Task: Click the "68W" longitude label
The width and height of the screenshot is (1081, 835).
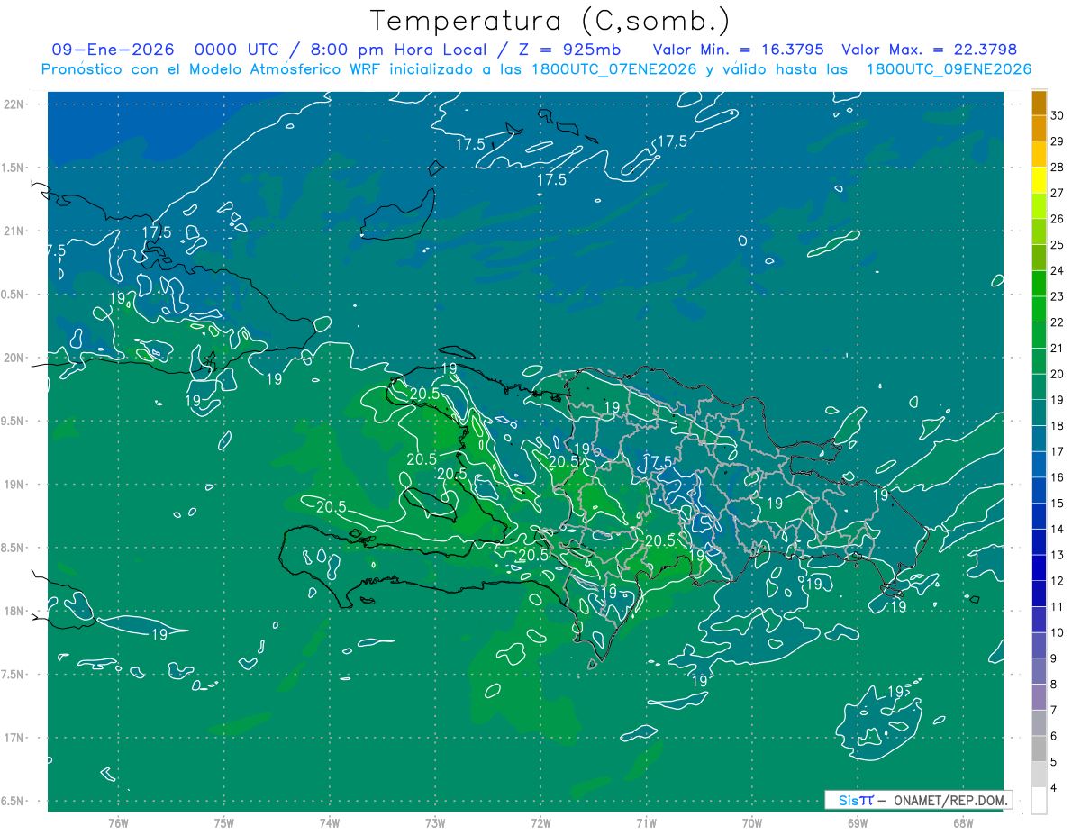Action: 963,822
